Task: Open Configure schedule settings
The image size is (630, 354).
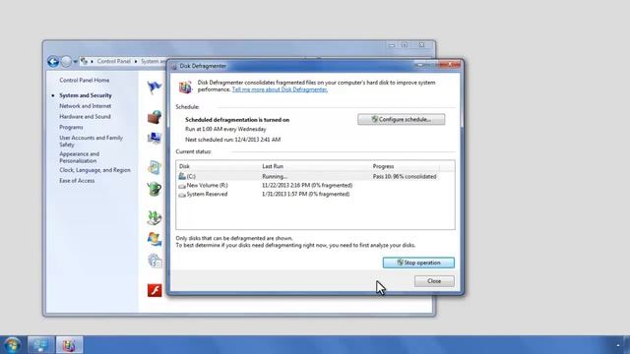Action: (x=401, y=119)
